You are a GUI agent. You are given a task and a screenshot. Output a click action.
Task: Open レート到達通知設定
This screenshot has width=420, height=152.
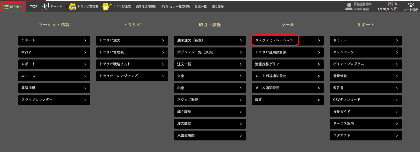point(288,76)
